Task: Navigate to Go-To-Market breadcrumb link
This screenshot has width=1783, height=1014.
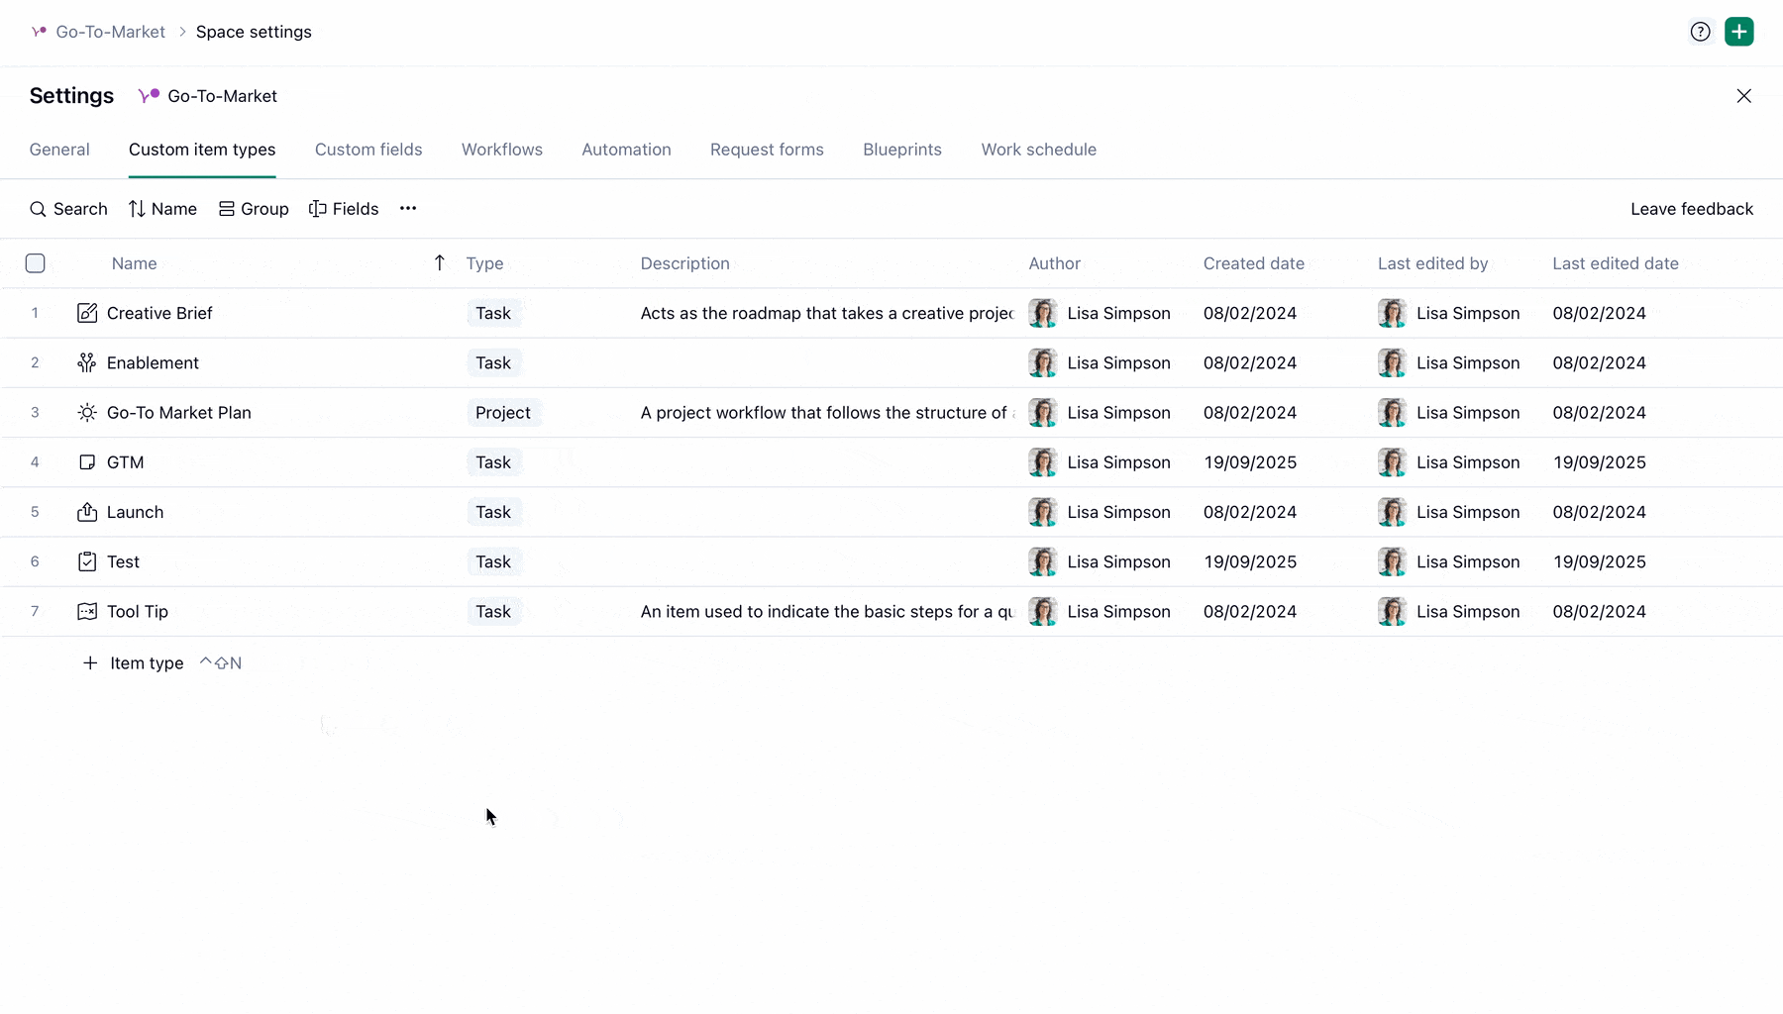Action: point(110,32)
